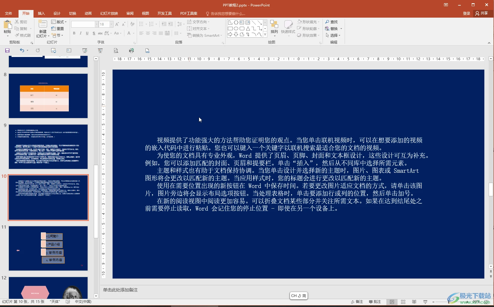Open the Find (查找) tool

(331, 22)
